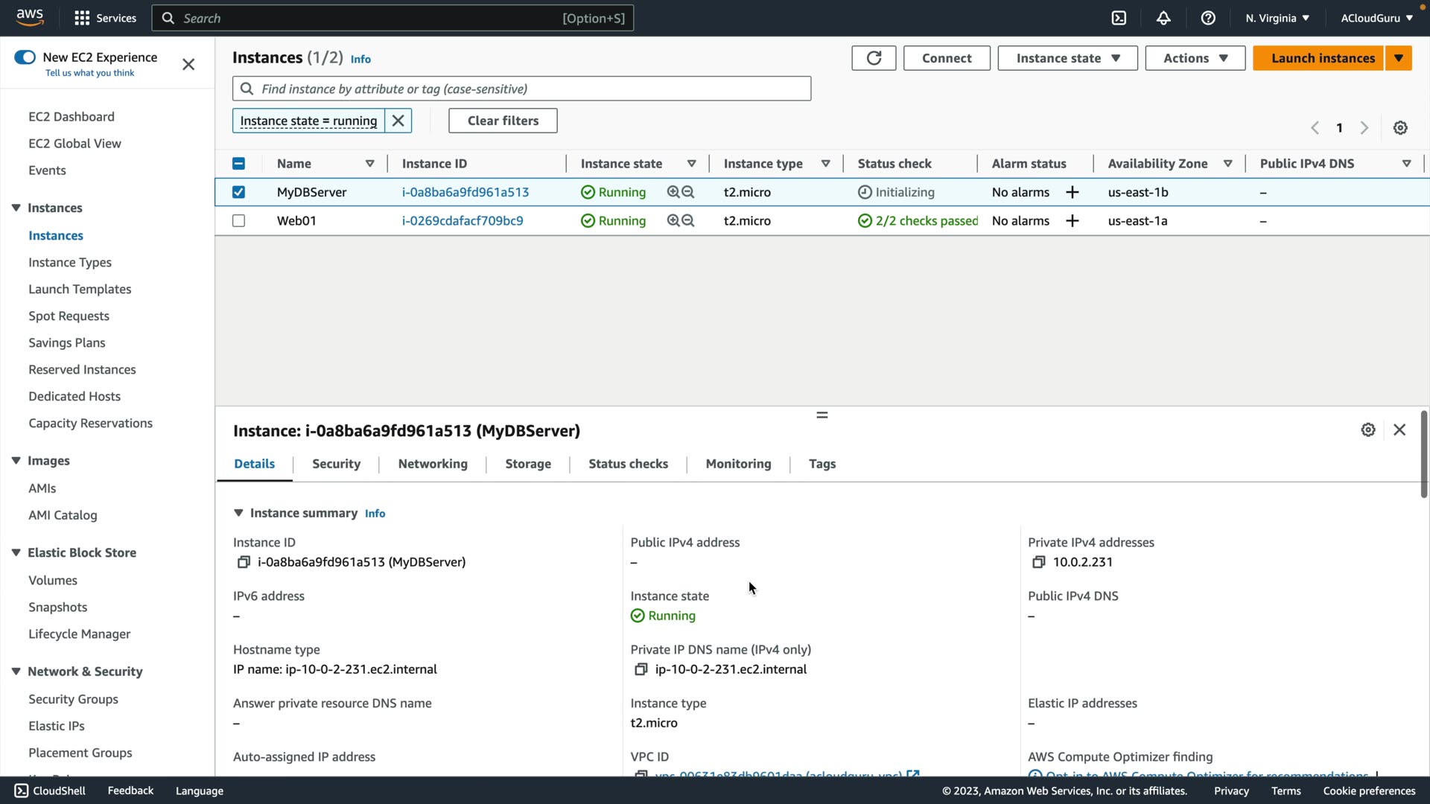The height and width of the screenshot is (804, 1430).
Task: Open the notifications bell icon
Action: click(1163, 18)
